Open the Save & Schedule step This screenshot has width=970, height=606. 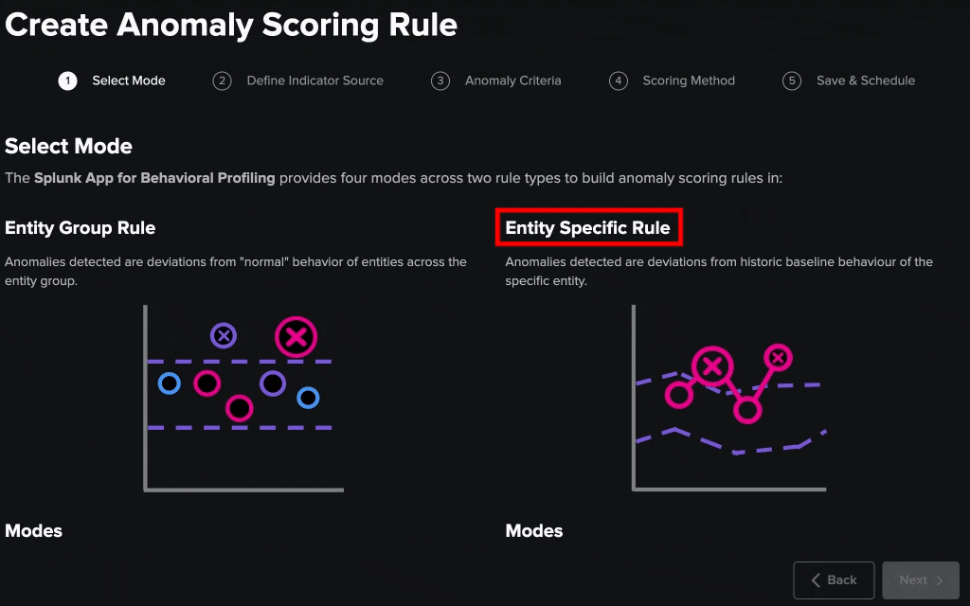866,80
